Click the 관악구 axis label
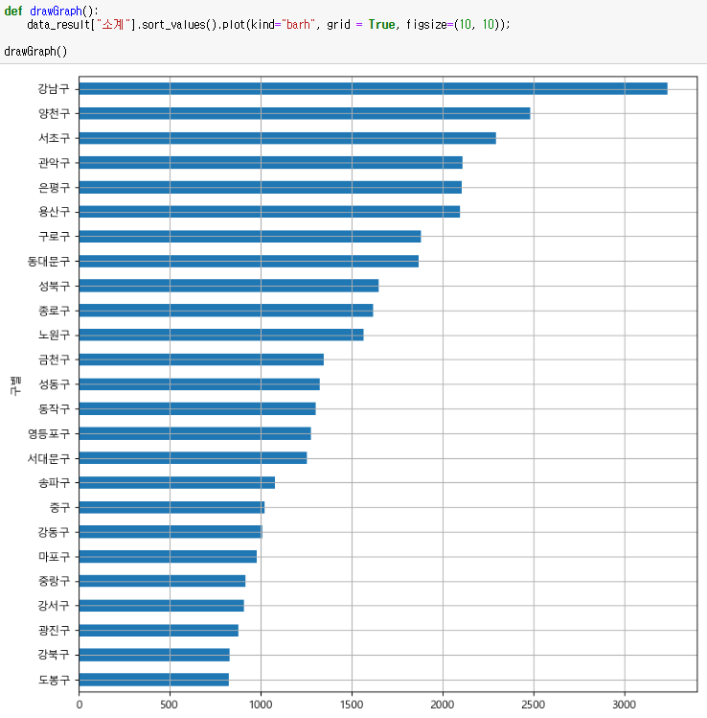 tap(54, 163)
